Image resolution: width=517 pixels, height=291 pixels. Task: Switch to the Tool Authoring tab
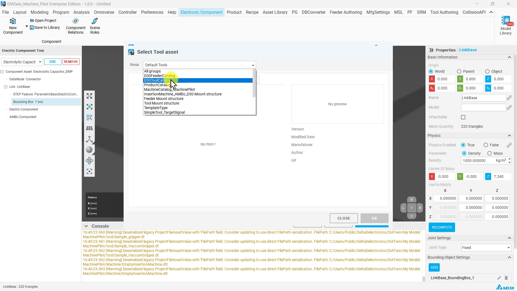444,12
